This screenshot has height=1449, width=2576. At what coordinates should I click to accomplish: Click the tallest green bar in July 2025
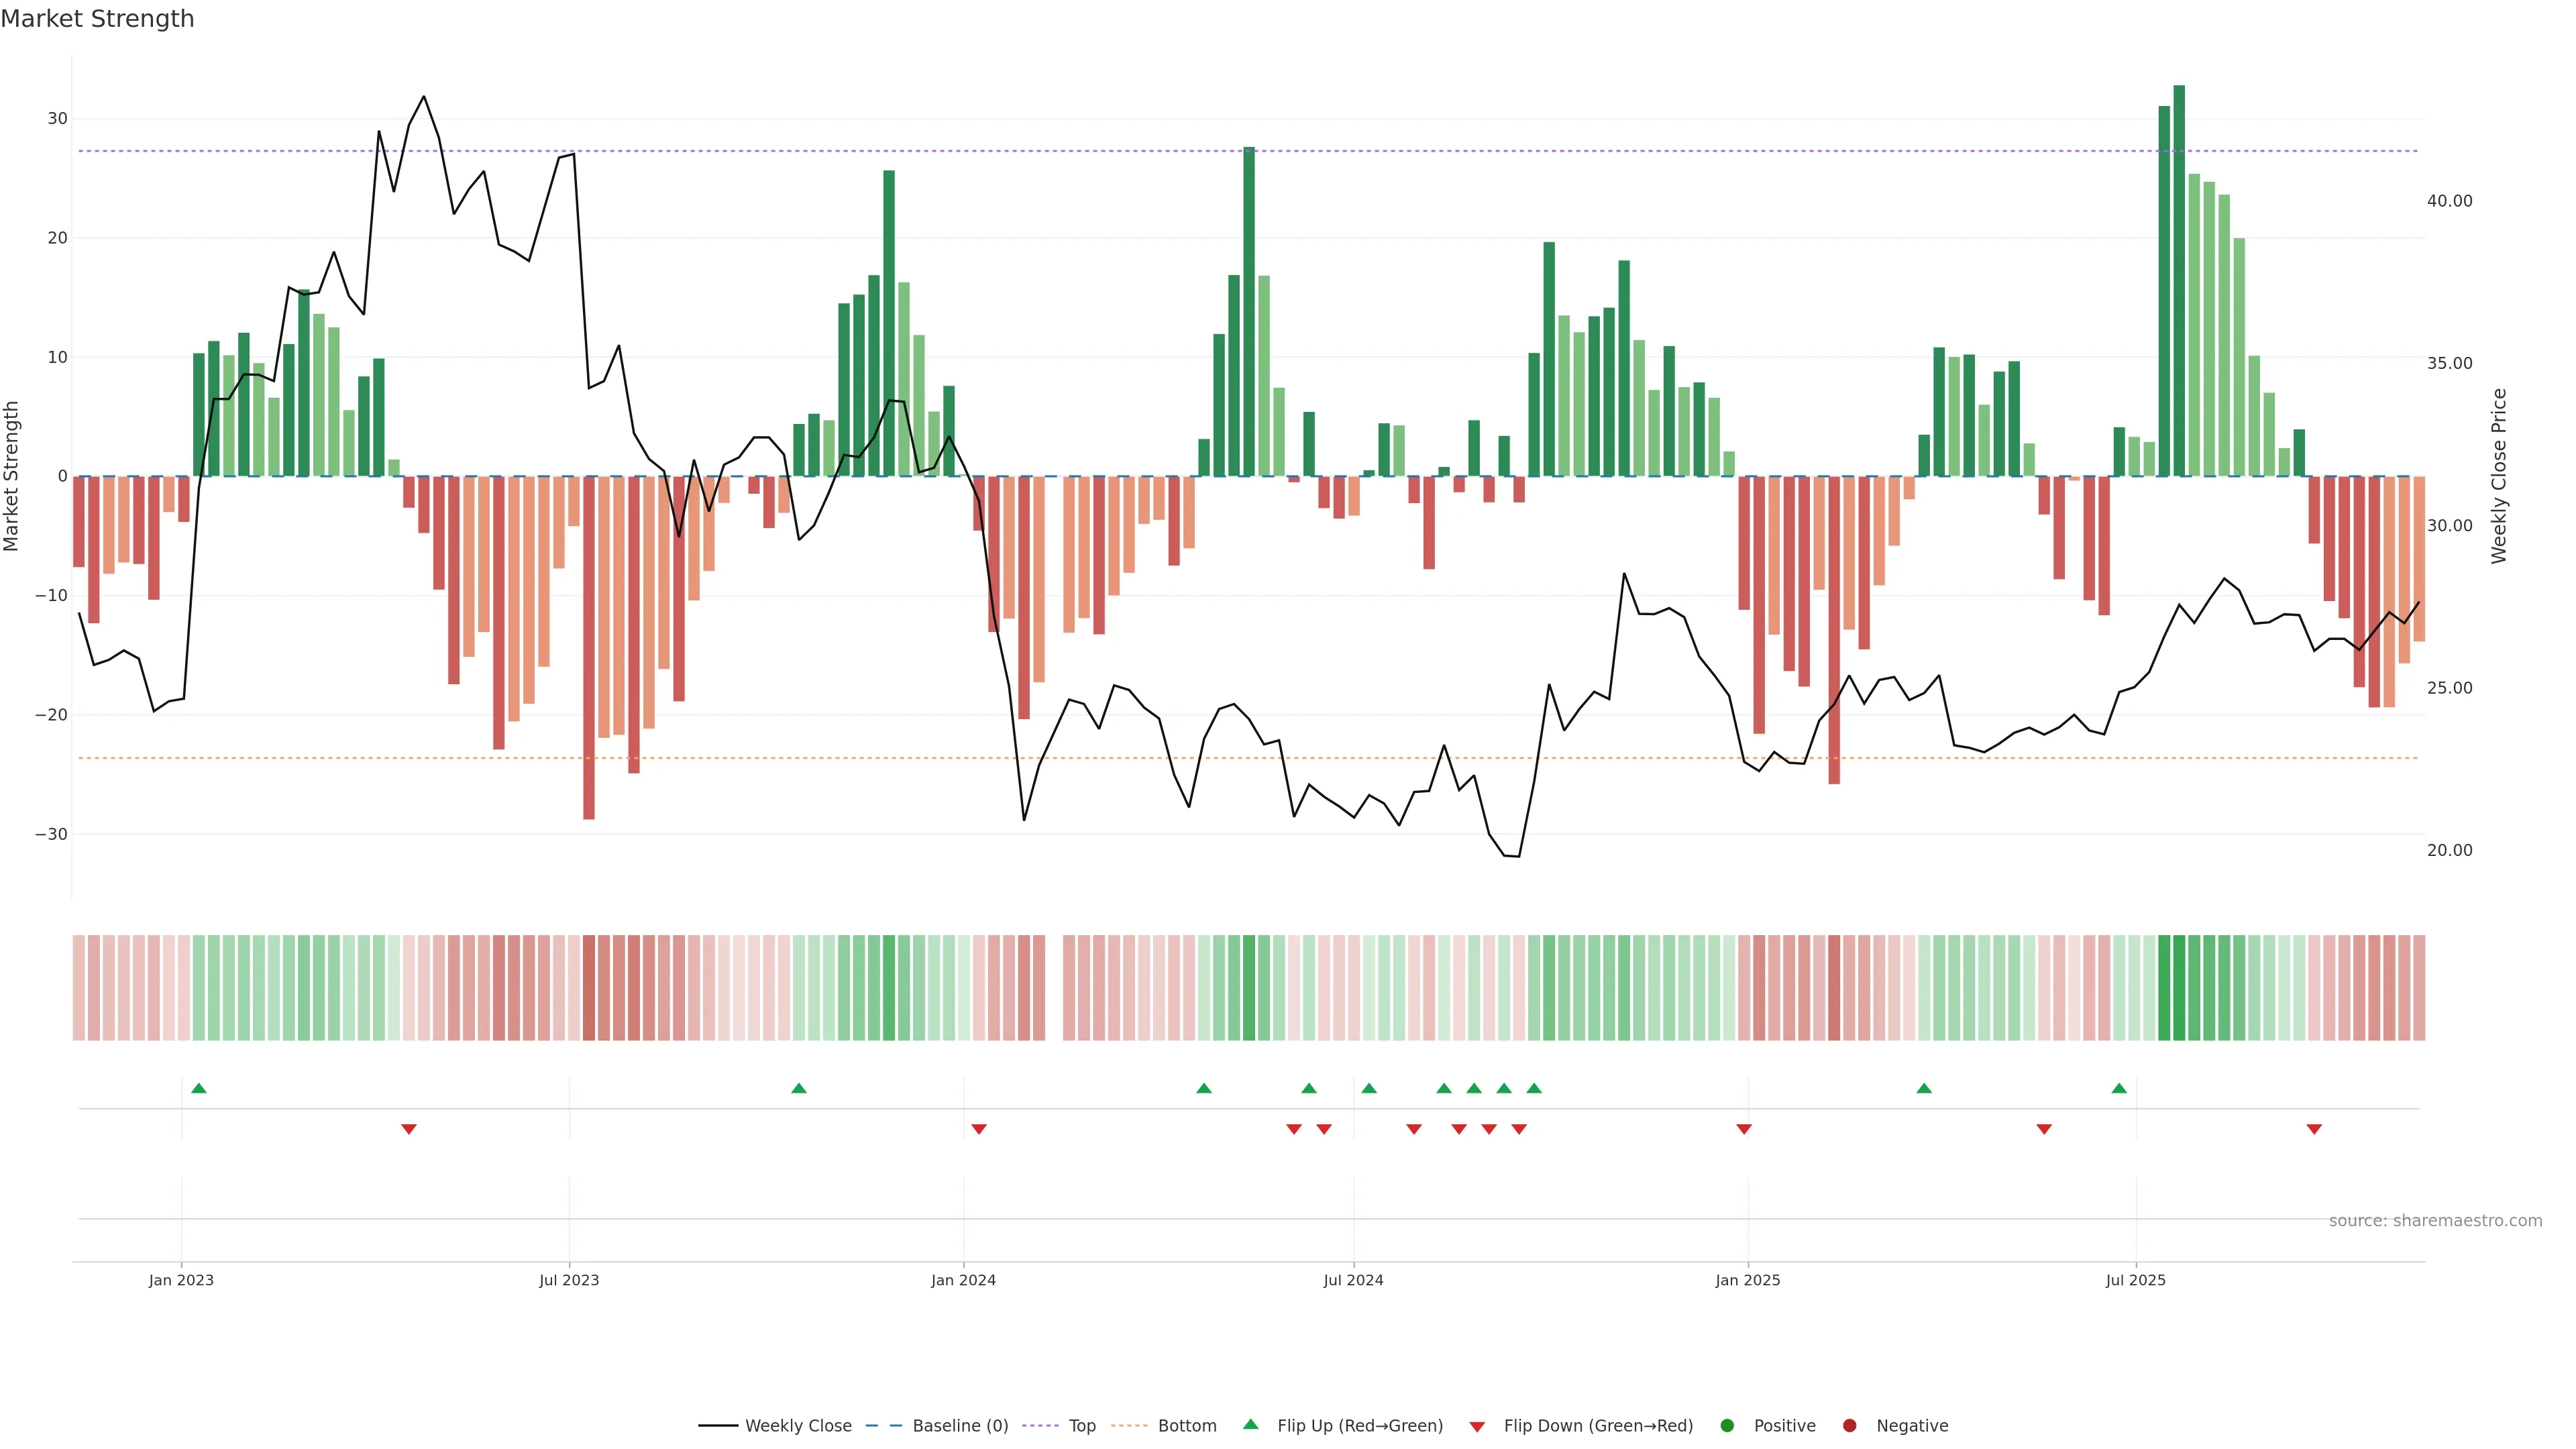pyautogui.click(x=2179, y=280)
